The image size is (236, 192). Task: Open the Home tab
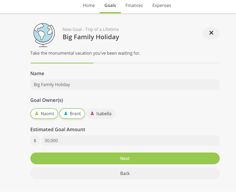pos(89,5)
